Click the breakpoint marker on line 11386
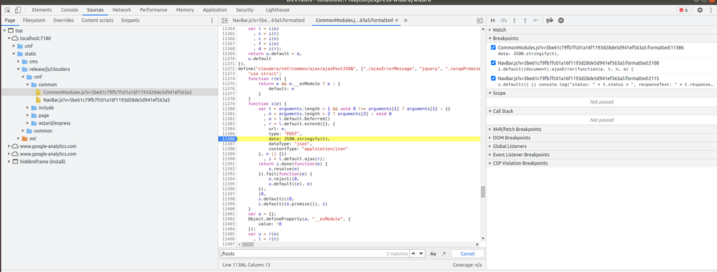This screenshot has height=272, width=717. tap(228, 138)
